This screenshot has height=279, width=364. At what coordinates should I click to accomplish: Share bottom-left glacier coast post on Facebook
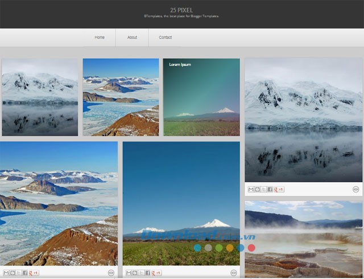point(24,273)
